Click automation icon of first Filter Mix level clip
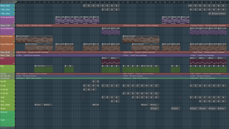Image resolution: width=229 pixels, height=129 pixels. coord(17,76)
